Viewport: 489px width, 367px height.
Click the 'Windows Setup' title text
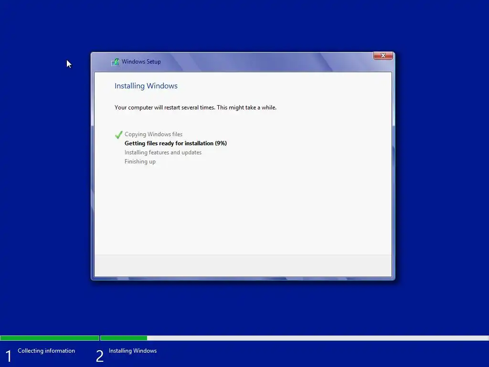tap(141, 62)
